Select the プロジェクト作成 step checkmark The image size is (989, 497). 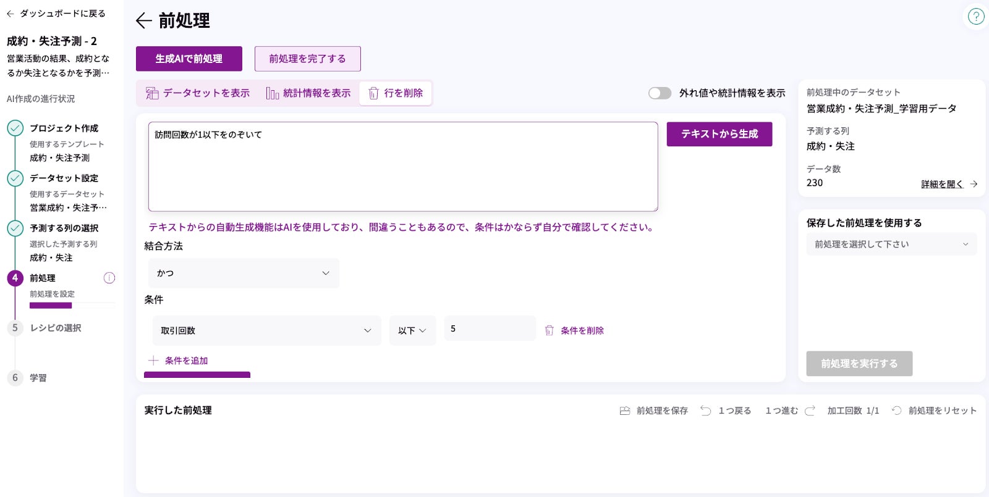[15, 128]
